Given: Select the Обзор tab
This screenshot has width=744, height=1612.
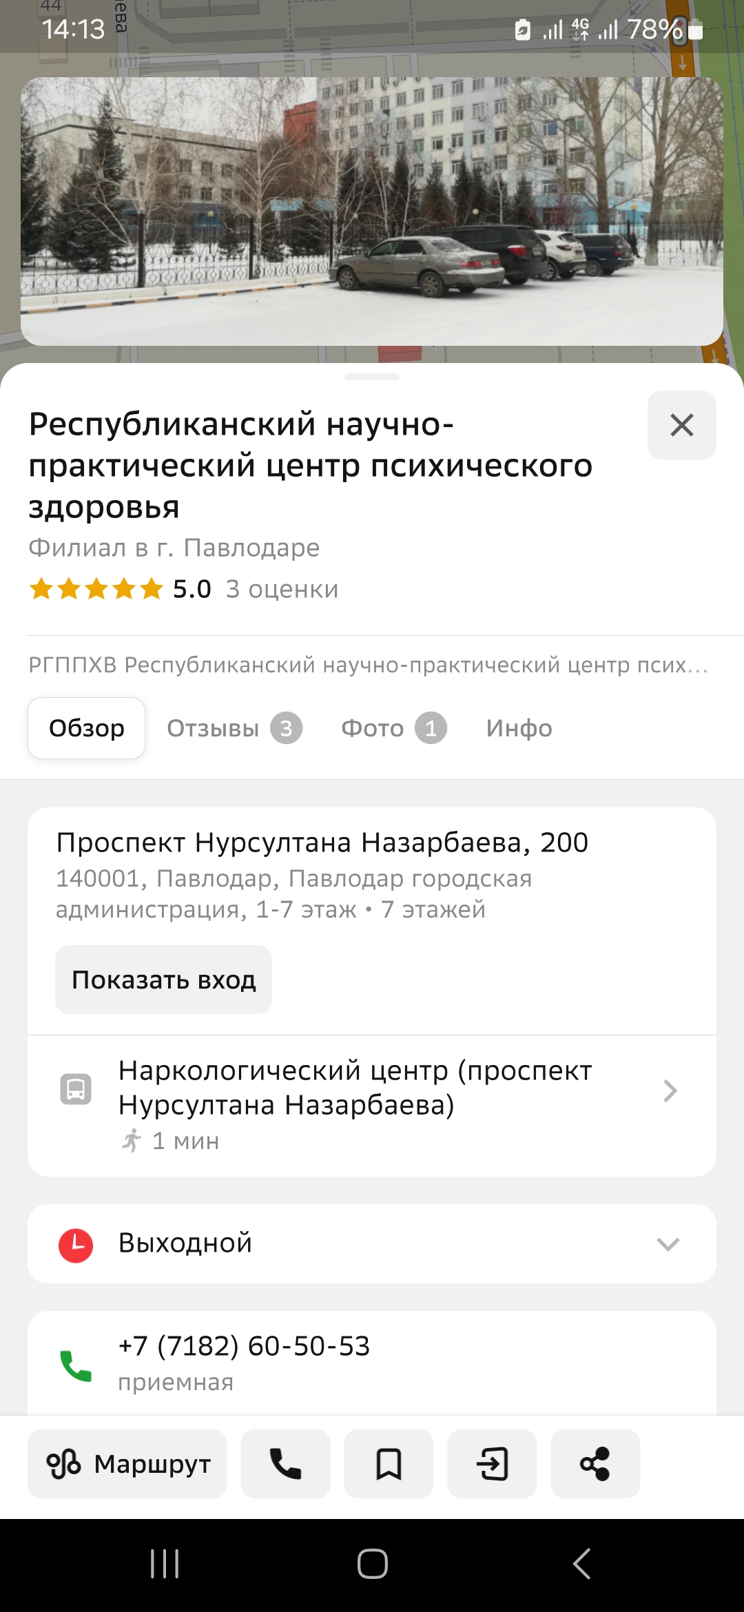Looking at the screenshot, I should tap(87, 728).
